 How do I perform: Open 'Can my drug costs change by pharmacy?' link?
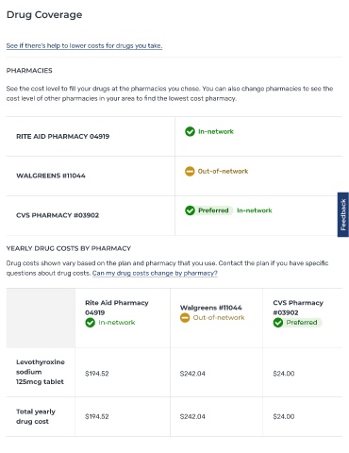[x=155, y=274]
